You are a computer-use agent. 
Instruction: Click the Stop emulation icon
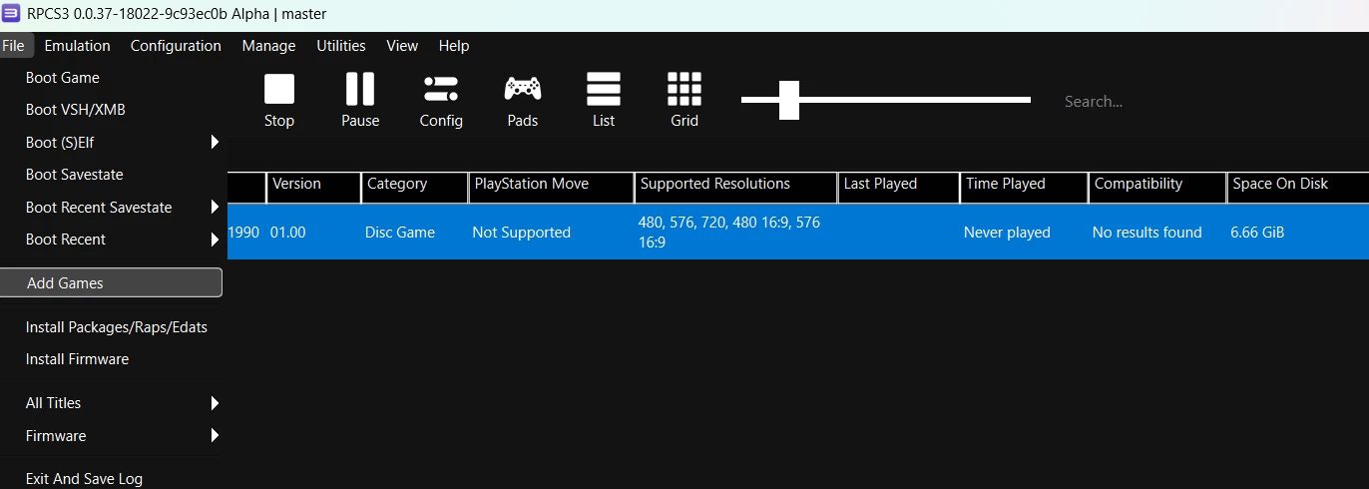(279, 91)
